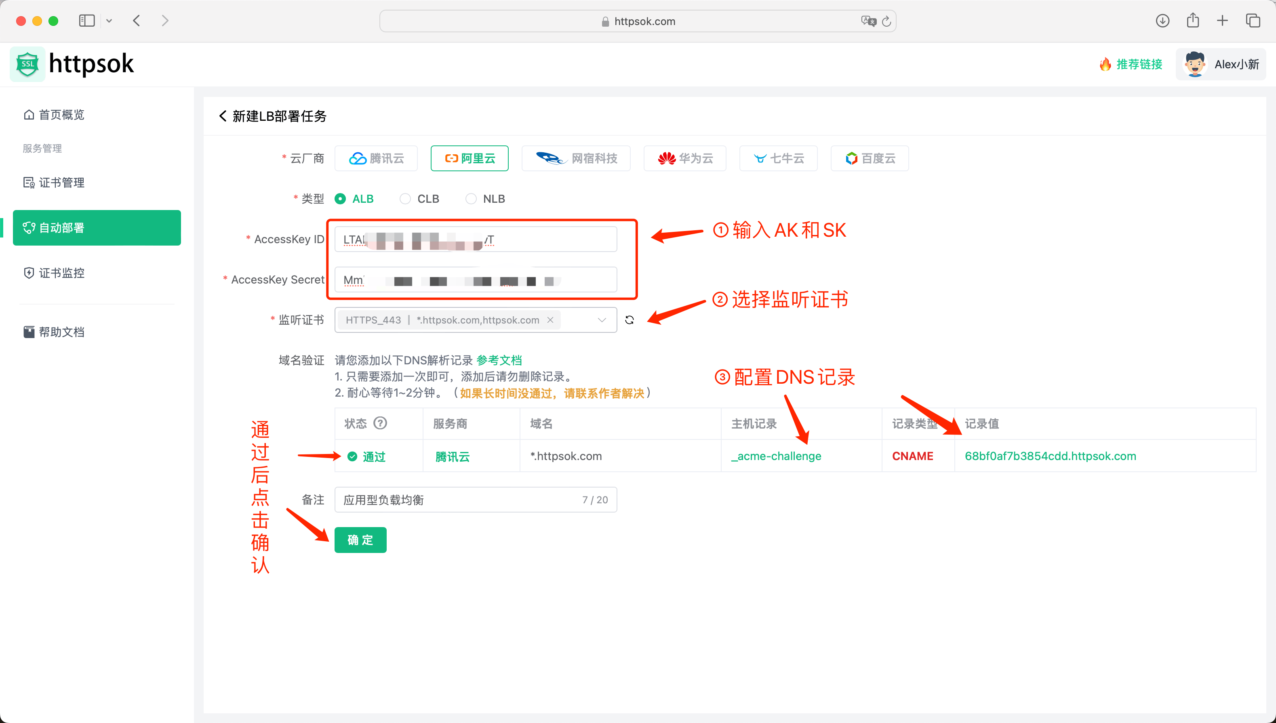1276x723 pixels.
Task: Switch cloud vendor to 腾讯云
Action: point(376,158)
